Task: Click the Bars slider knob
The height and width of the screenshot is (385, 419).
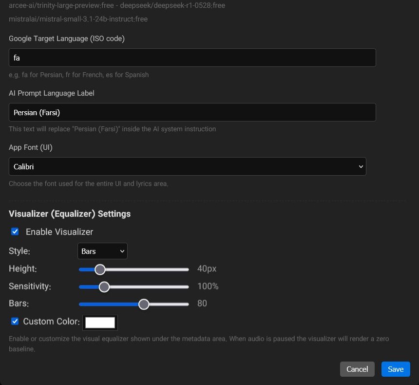Action: 144,304
